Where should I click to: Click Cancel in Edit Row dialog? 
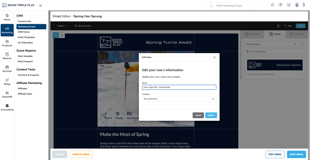(198, 115)
